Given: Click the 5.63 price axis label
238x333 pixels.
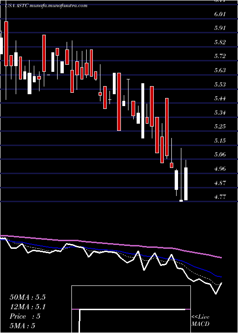Looking at the screenshot, I should point(220,70).
